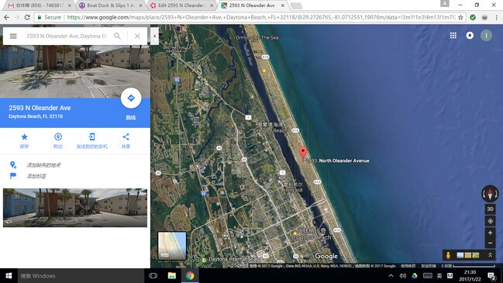Click the Share icon
The width and height of the screenshot is (503, 283).
point(126,137)
